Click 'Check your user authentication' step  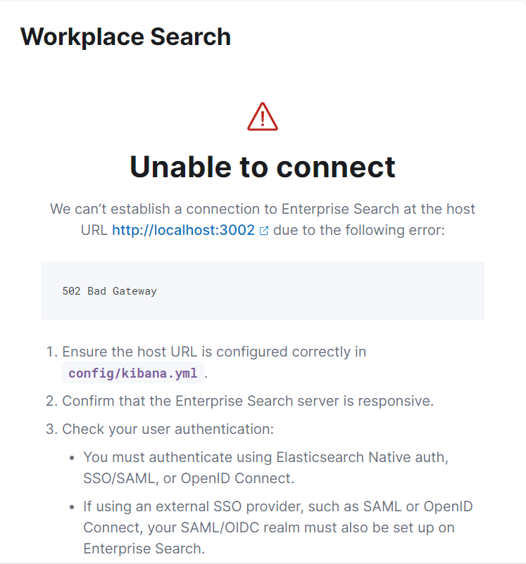pyautogui.click(x=168, y=429)
